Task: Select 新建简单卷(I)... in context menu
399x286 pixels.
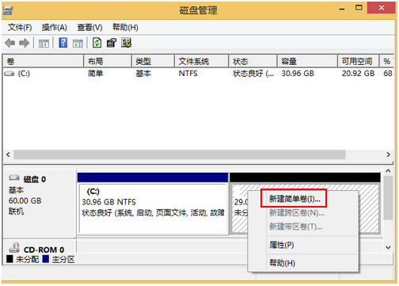Action: click(294, 199)
